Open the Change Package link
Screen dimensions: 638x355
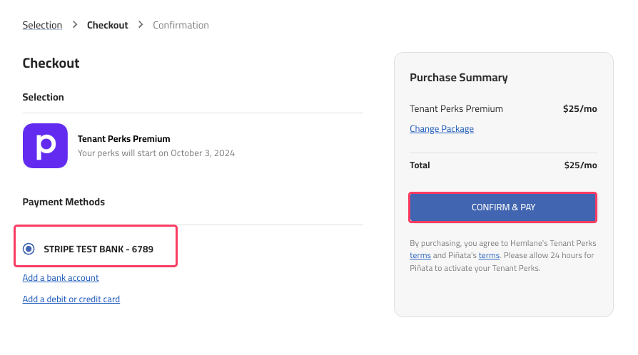(x=442, y=129)
